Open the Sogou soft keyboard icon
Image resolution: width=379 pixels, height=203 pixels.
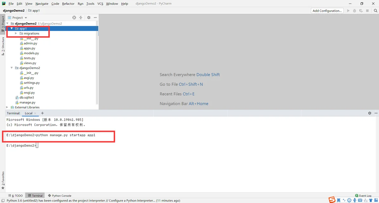click(x=360, y=200)
